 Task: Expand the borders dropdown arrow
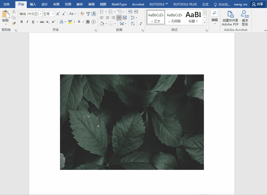click(115, 24)
